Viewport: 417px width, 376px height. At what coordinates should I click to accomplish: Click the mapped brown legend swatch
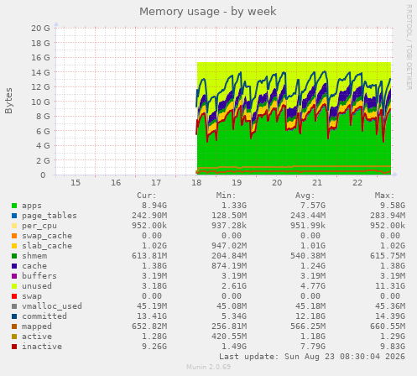click(14, 326)
